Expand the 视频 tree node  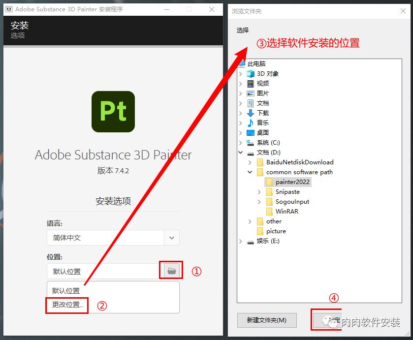click(x=241, y=84)
